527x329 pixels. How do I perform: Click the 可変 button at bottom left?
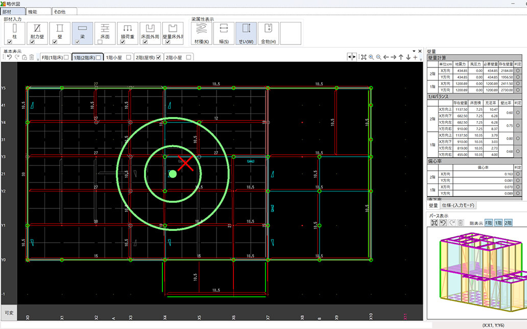(x=9, y=312)
